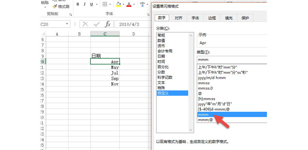308x150 pixels.
Task: Underline text with the U icon
Action: [91, 4]
